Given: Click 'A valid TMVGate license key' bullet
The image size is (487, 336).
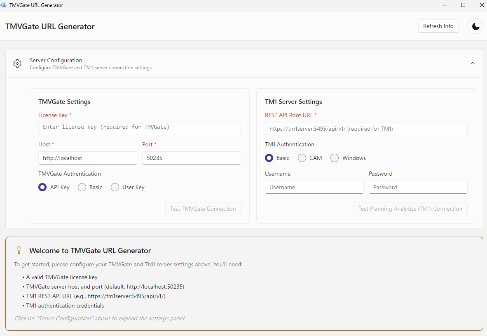Looking at the screenshot, I should 62,277.
